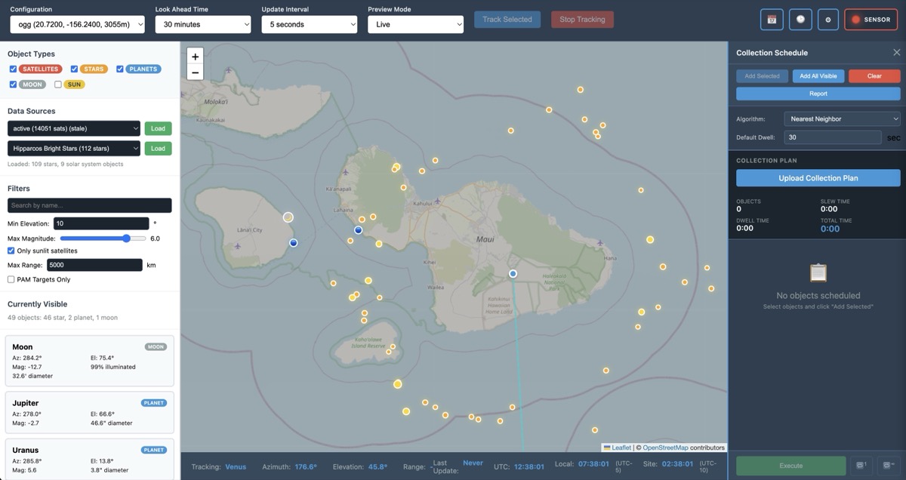The image size is (906, 480).
Task: Expand the Look Ahead Time dropdown
Action: (x=203, y=25)
